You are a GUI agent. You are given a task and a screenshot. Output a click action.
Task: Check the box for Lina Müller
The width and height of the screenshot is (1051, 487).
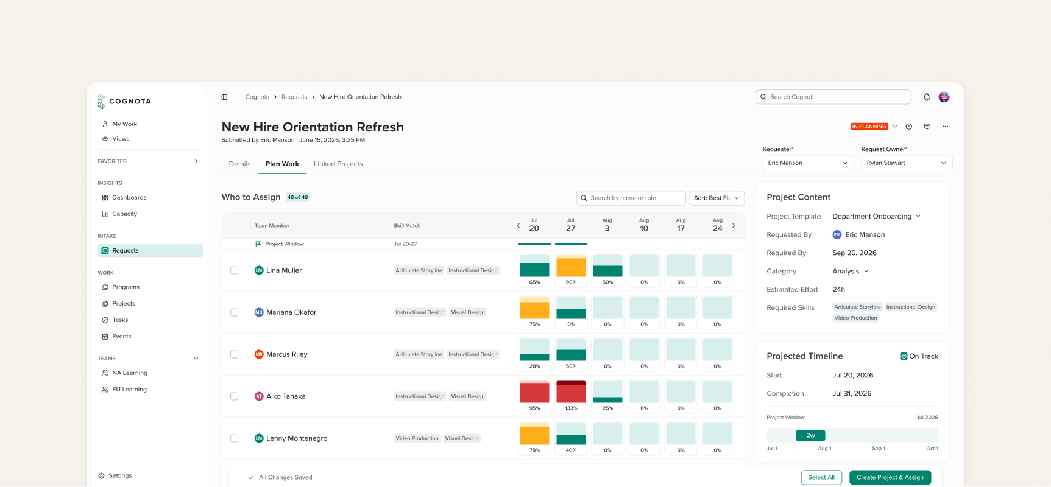coord(235,270)
